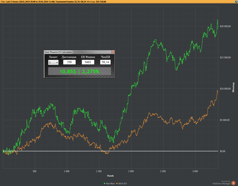Click the $10 000,00 axis value

tap(225, 89)
